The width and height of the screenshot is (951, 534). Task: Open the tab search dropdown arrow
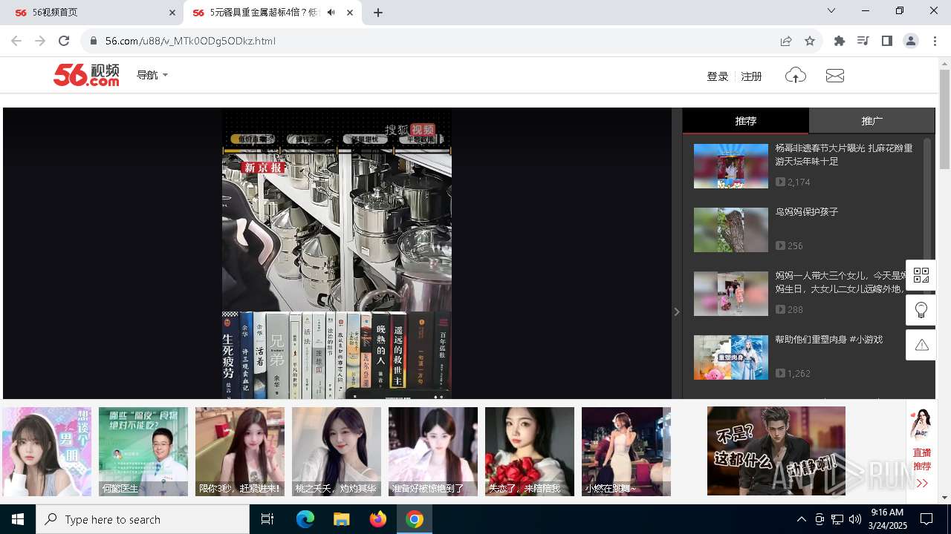click(831, 10)
